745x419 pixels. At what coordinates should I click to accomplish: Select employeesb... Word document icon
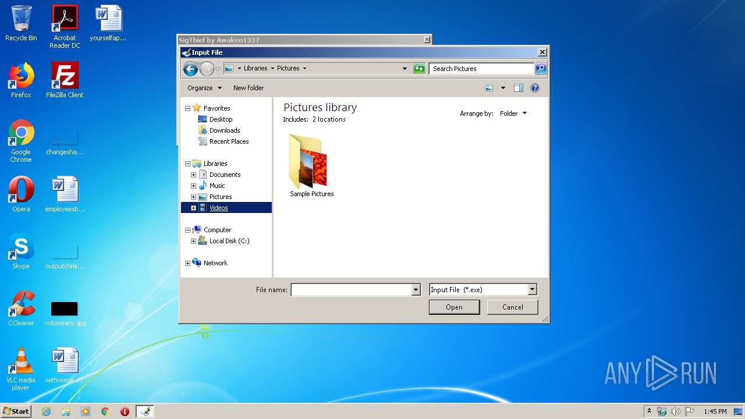tap(65, 194)
